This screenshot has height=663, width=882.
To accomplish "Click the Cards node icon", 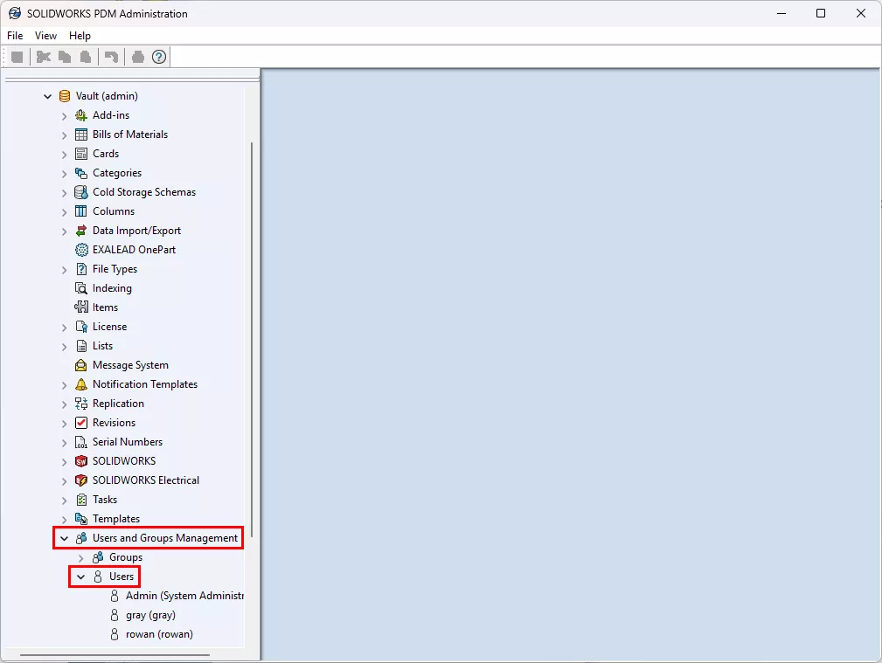I will click(81, 154).
